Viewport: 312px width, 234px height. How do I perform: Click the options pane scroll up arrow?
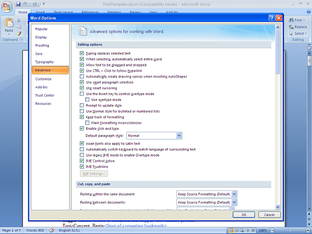(x=278, y=27)
